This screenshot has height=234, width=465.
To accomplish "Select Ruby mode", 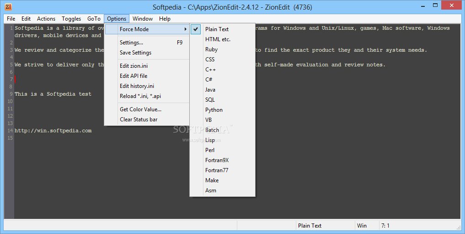I will click(x=222, y=49).
